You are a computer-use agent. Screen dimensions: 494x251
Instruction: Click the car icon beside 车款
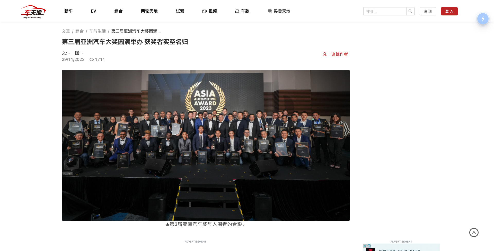point(237,11)
